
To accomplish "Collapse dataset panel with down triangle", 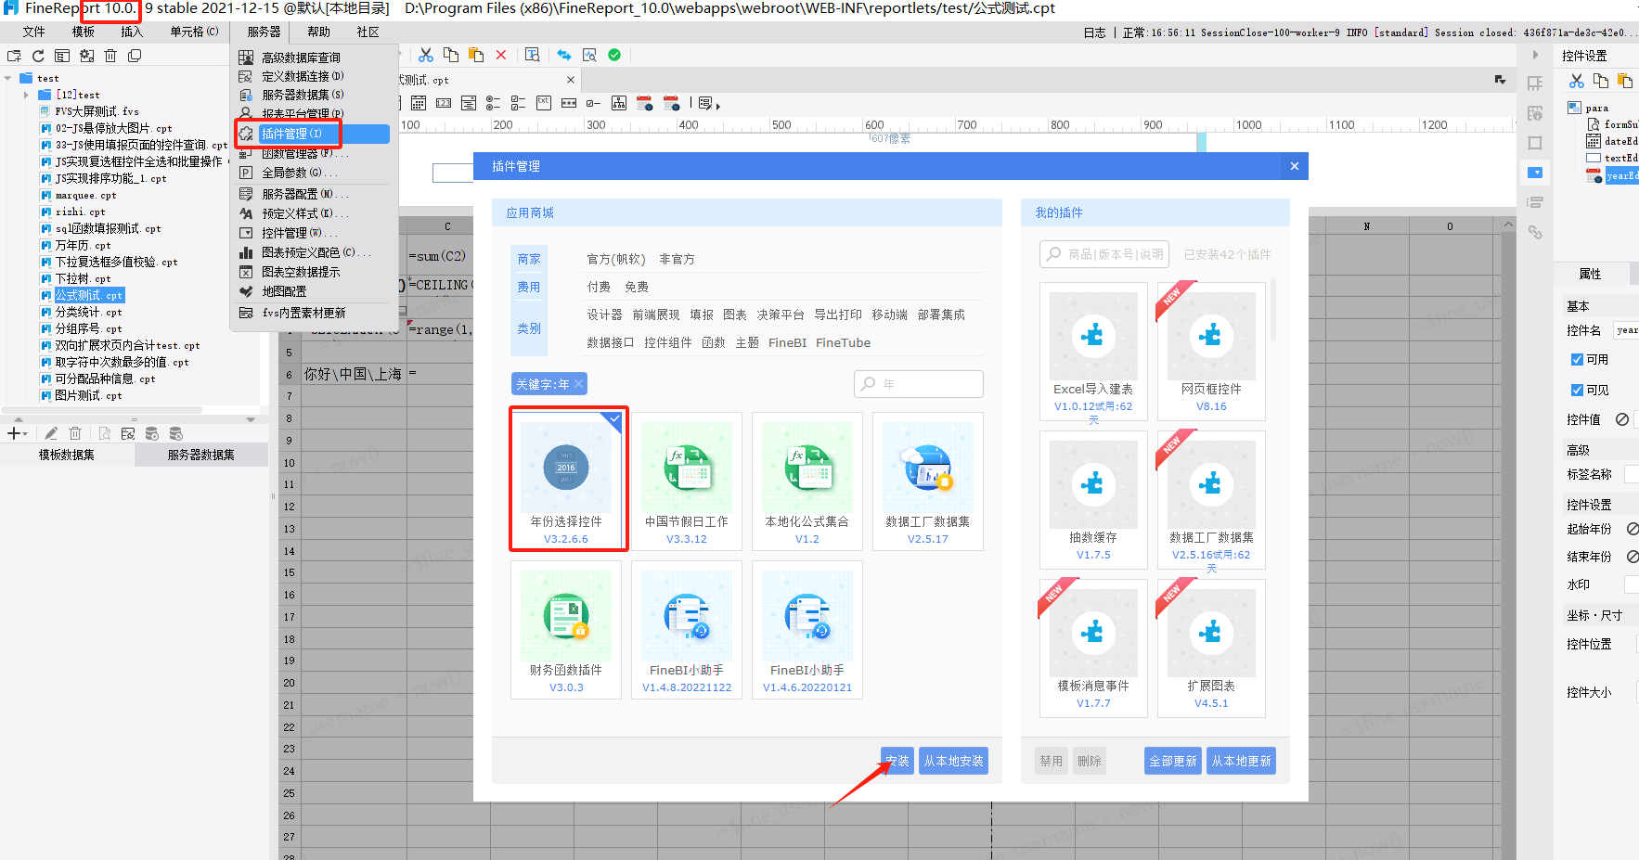I will coord(251,420).
